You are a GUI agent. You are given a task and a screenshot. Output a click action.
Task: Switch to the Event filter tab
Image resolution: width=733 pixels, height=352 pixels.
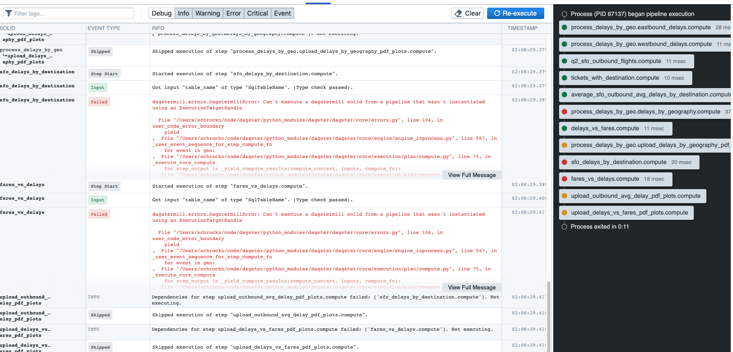(282, 13)
